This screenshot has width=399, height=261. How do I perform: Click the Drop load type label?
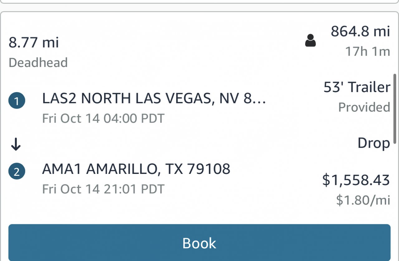pyautogui.click(x=373, y=143)
